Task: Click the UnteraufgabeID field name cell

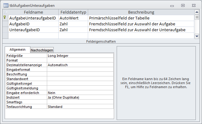Action: point(33,30)
